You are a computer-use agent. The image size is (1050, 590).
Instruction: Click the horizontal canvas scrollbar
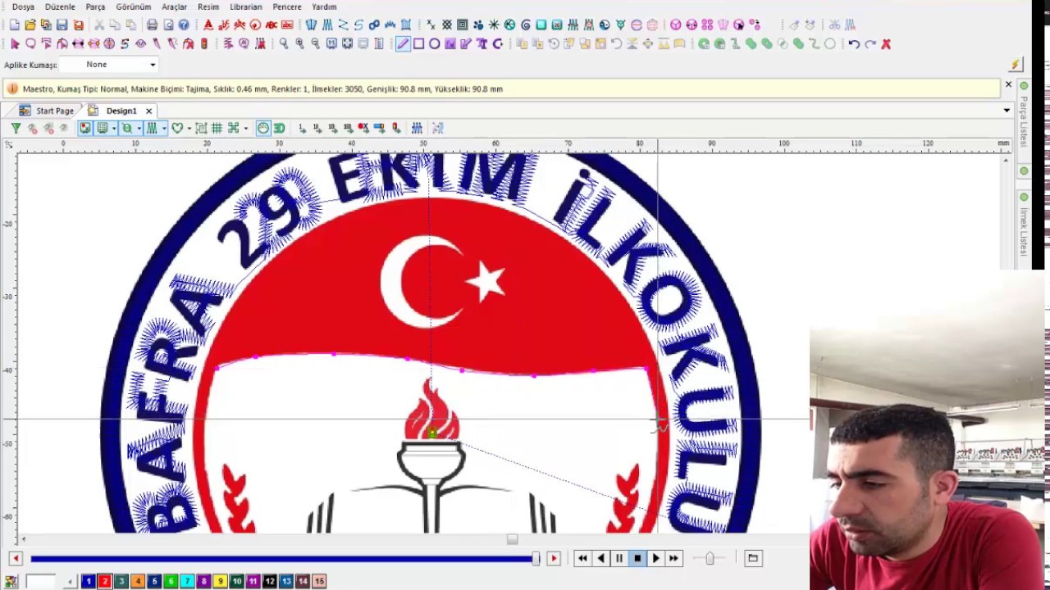pyautogui.click(x=512, y=539)
